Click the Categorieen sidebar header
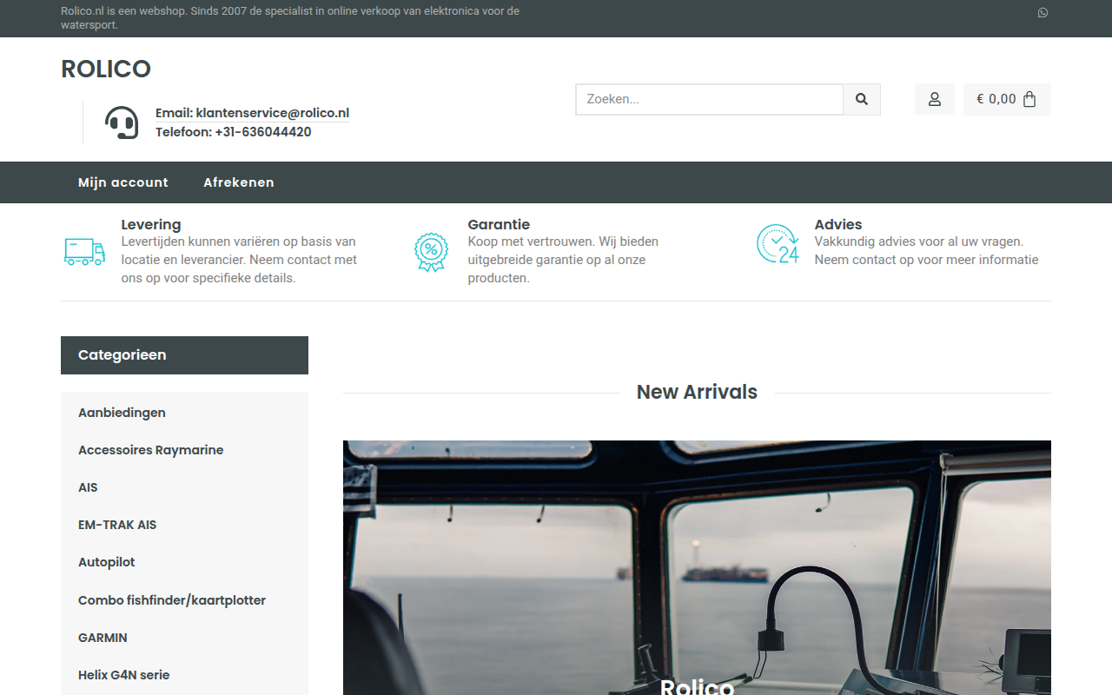Viewport: 1112px width, 695px height. tap(184, 355)
